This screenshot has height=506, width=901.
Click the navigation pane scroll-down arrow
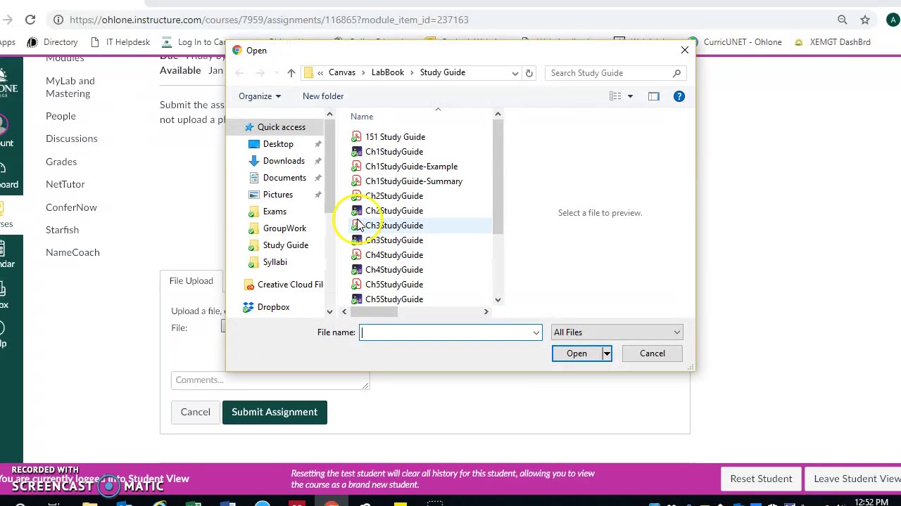click(329, 311)
